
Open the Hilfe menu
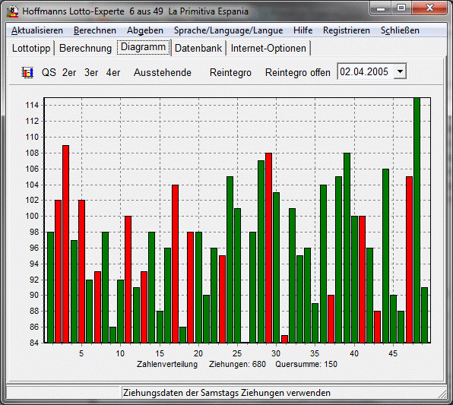click(x=303, y=30)
